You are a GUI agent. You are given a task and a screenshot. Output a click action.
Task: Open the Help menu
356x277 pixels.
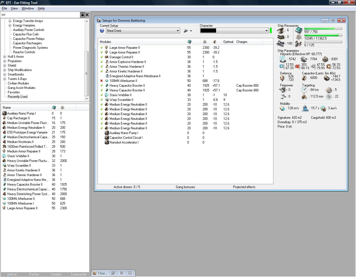[41, 8]
